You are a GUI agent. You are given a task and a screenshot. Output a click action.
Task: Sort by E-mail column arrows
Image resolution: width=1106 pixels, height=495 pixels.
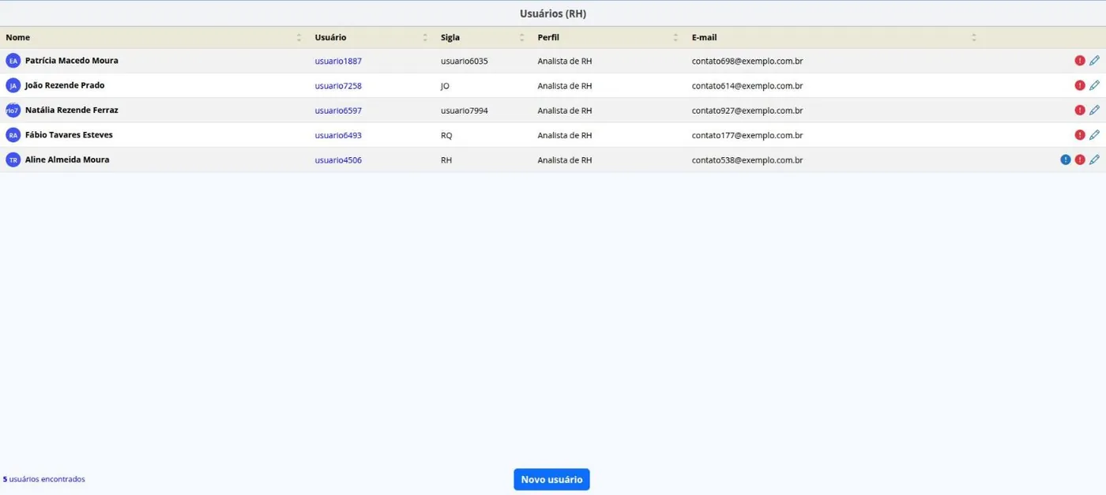coord(973,38)
